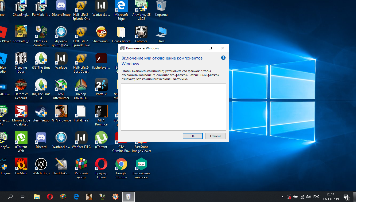The image size is (365, 205).
Task: Select the (32)The Sims 4 shortcut
Action: tap(41, 63)
